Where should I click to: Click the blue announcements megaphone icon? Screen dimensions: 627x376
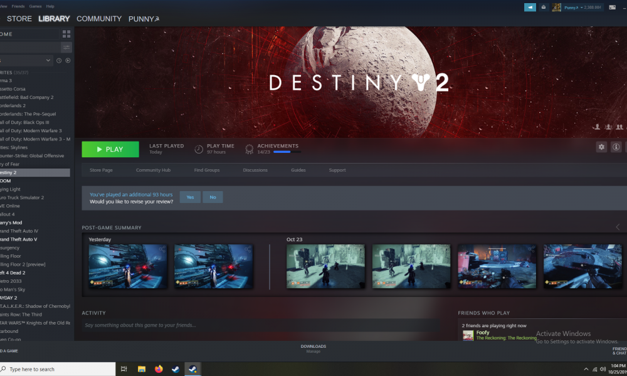[530, 7]
